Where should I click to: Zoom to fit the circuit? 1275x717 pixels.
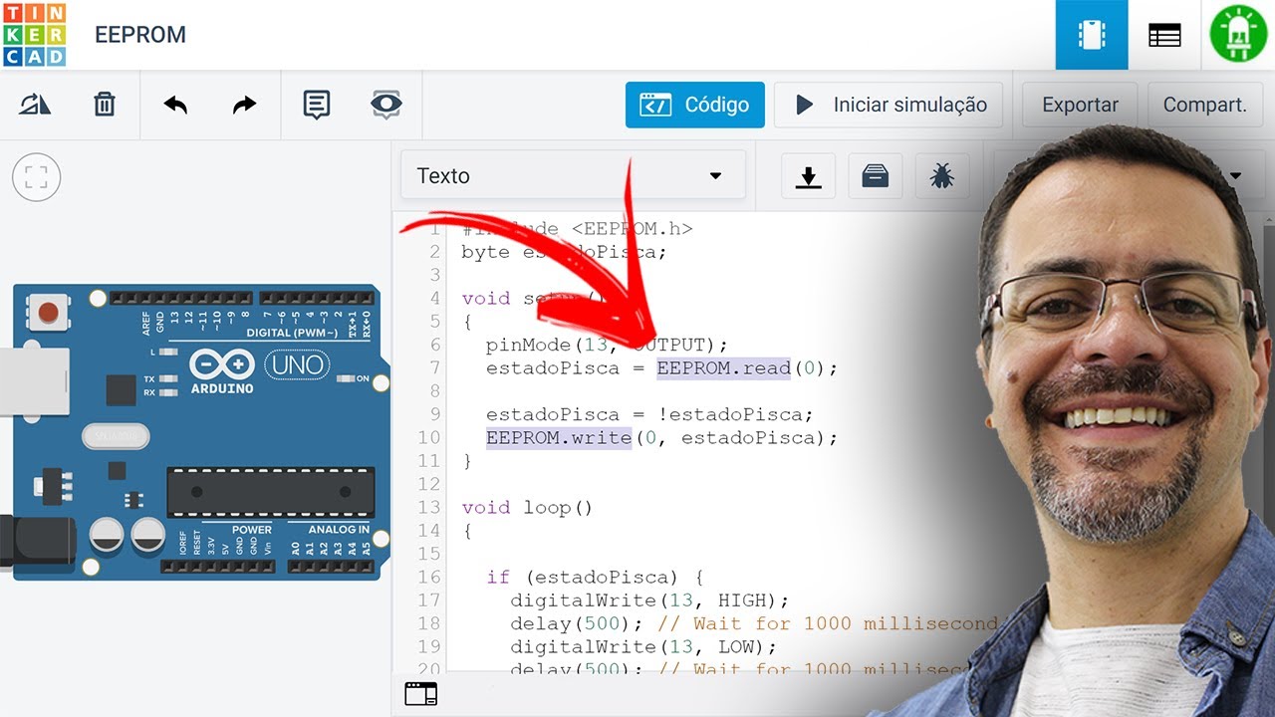click(x=37, y=178)
